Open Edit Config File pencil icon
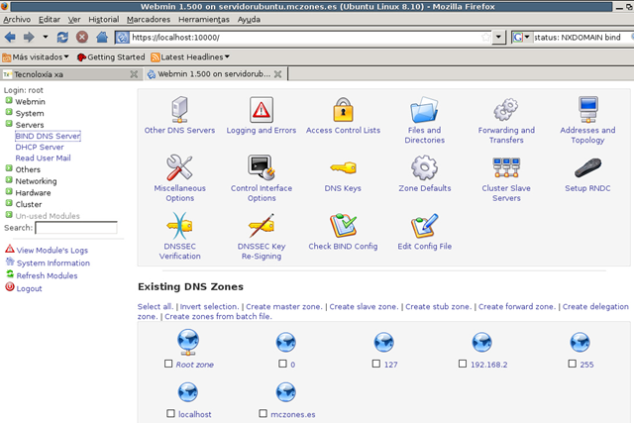Image resolution: width=634 pixels, height=423 pixels. [424, 225]
